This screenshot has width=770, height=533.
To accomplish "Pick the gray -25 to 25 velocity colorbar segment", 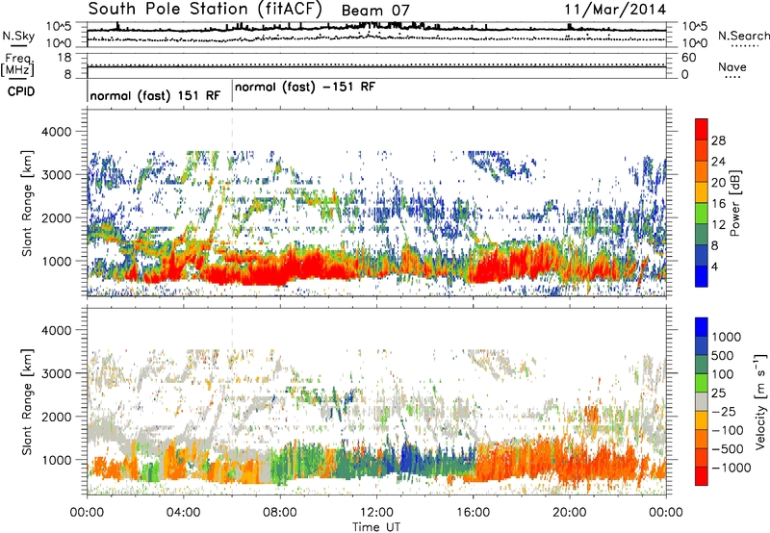I will tap(702, 402).
